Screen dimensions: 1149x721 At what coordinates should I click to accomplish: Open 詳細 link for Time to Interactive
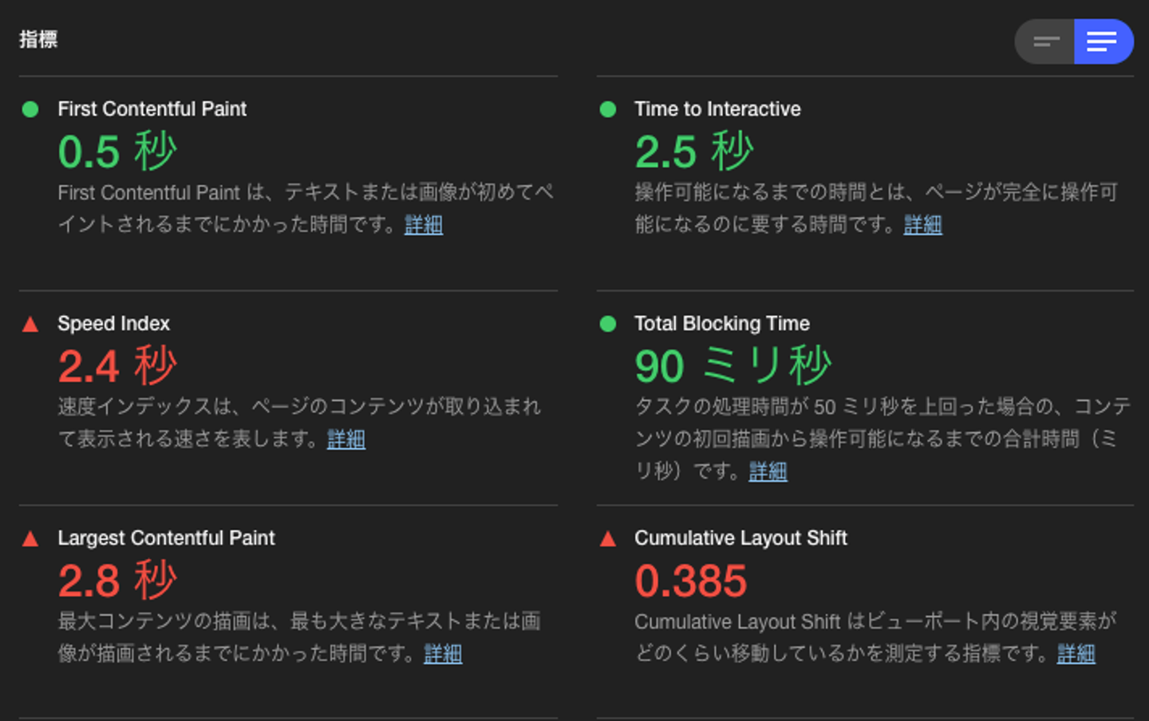click(x=922, y=225)
